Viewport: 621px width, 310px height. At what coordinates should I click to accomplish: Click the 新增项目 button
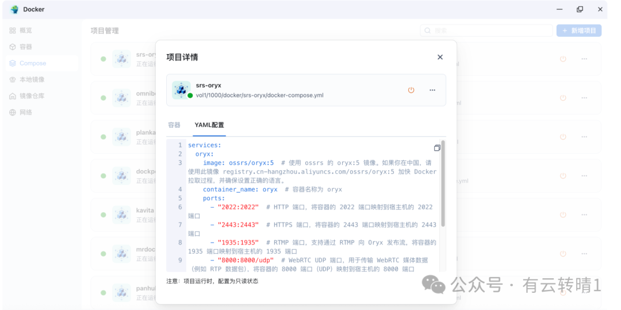(579, 30)
